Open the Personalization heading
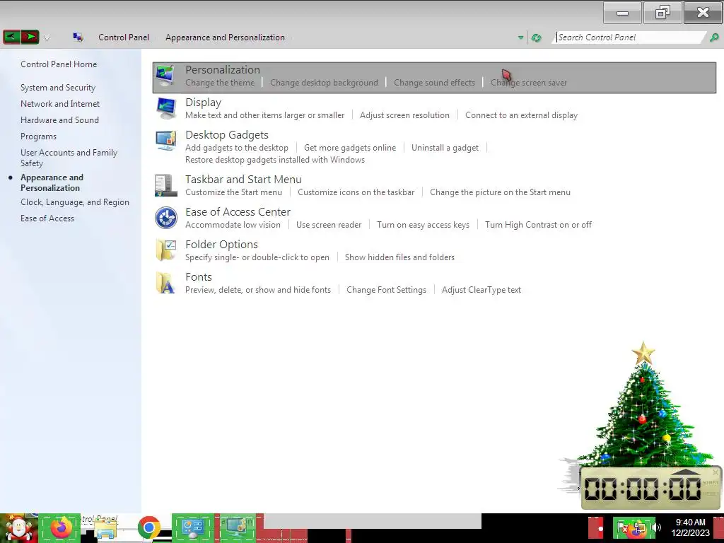Image resolution: width=724 pixels, height=543 pixels. point(223,70)
